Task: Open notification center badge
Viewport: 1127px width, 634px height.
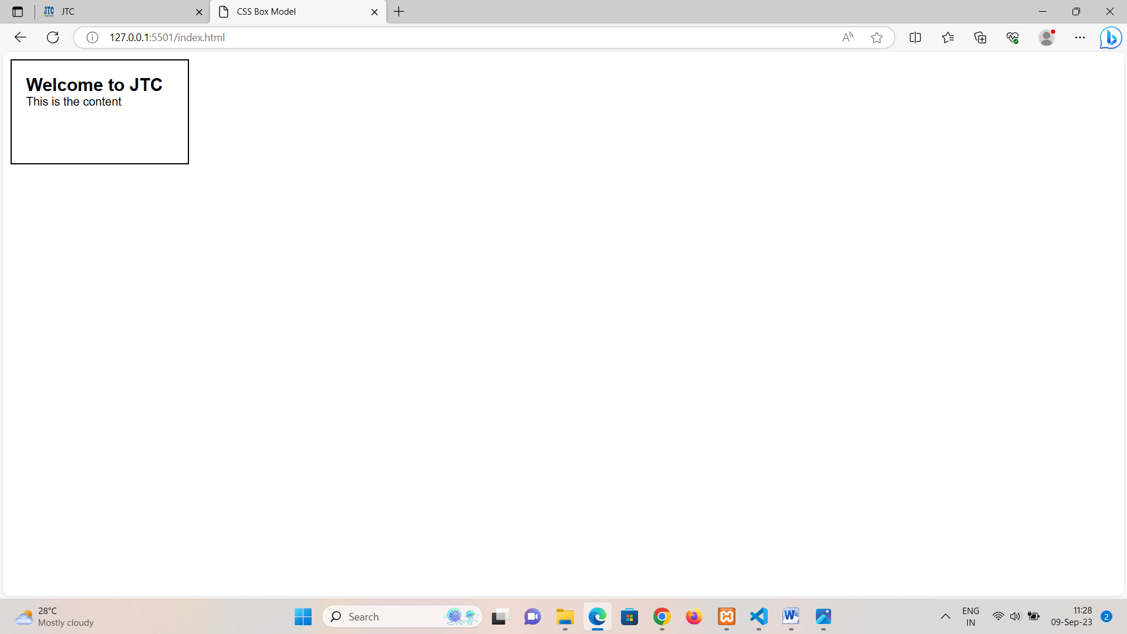Action: click(1106, 617)
